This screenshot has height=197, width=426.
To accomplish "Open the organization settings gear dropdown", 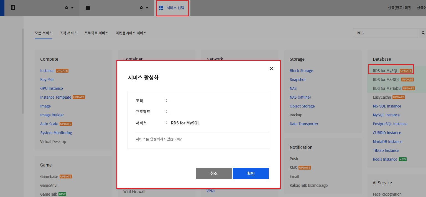I will (69, 8).
